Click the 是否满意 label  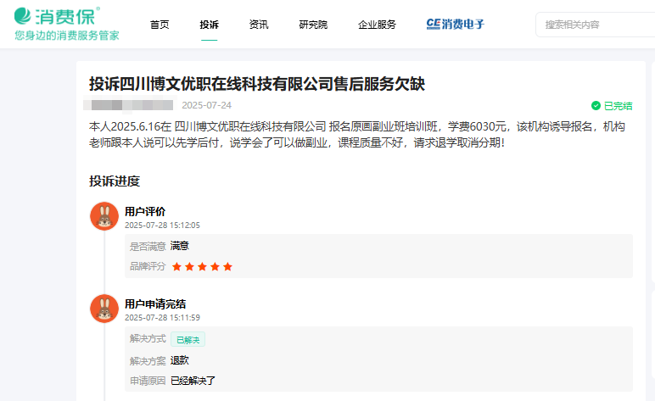[148, 247]
